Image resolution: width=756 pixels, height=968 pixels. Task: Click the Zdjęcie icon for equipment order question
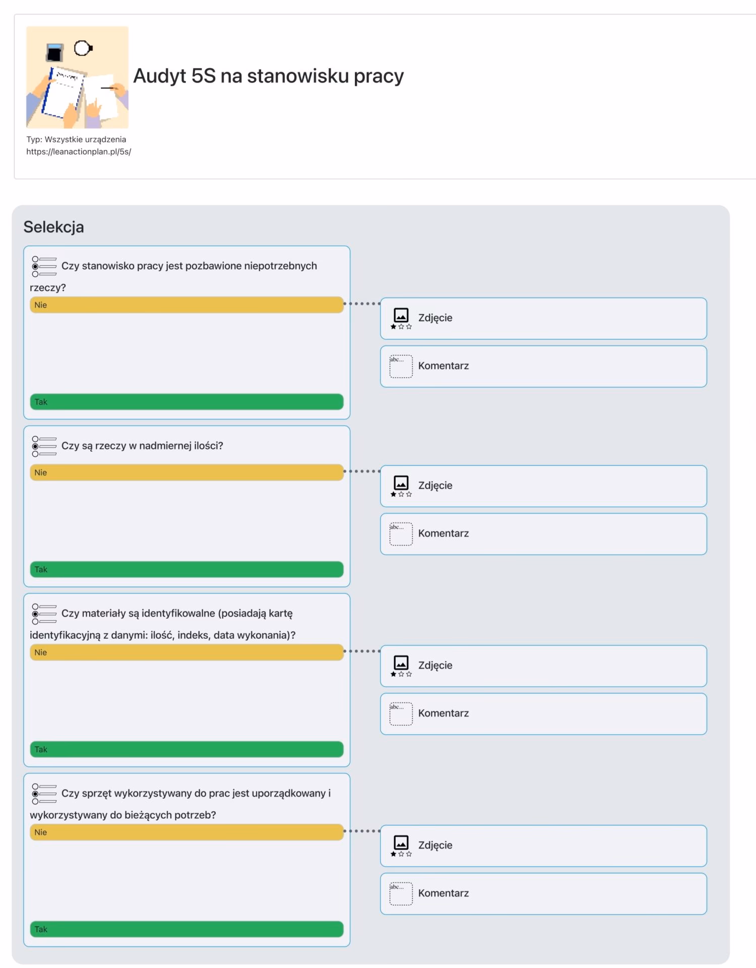(x=401, y=845)
